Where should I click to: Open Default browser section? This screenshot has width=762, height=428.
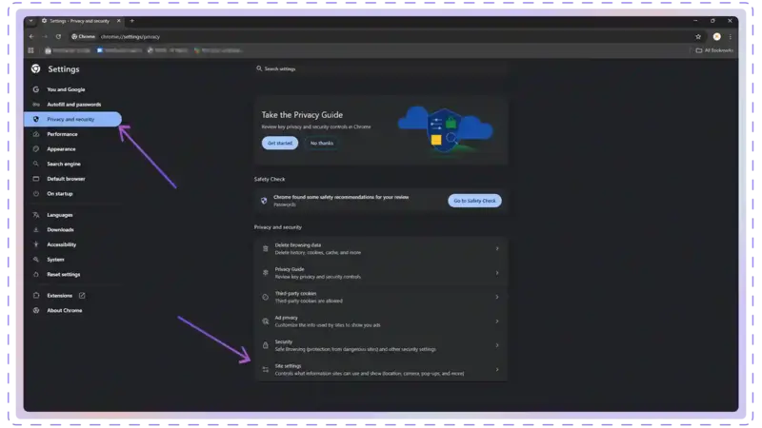tap(66, 179)
